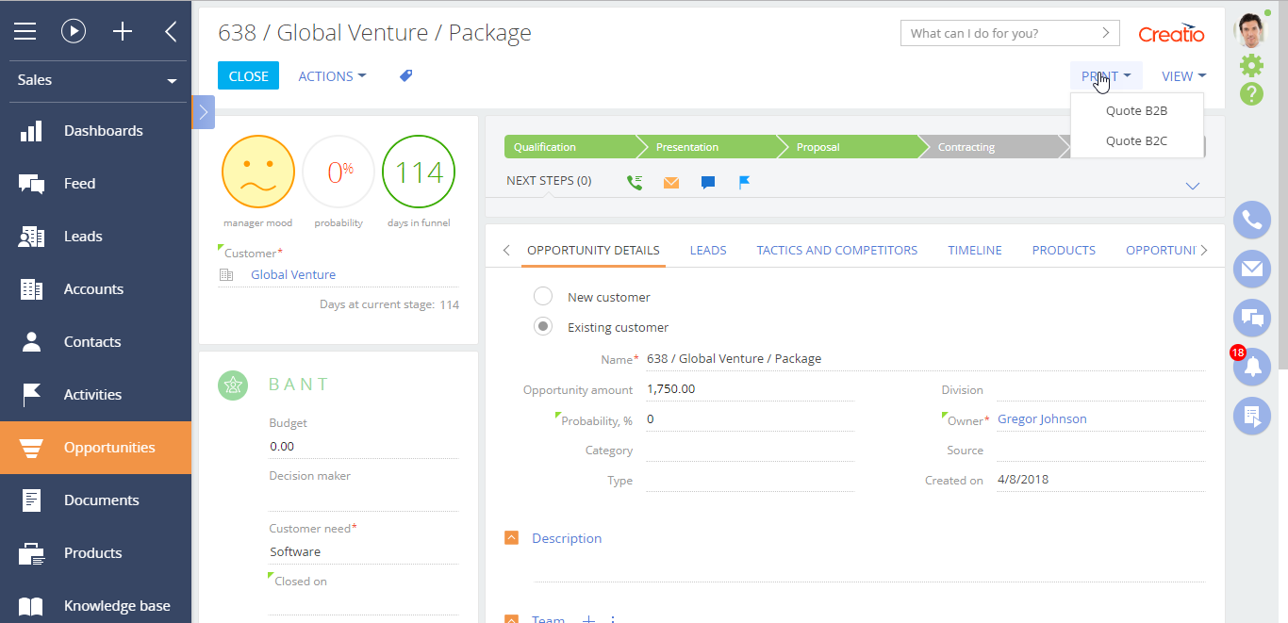
Task: Switch to the Tactics and Competitors tab
Action: (x=836, y=251)
